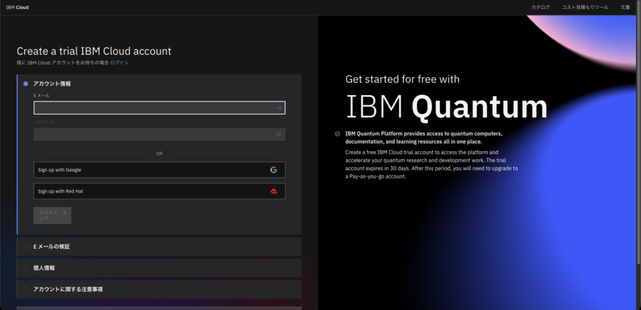Focus the E メール input field
The image size is (641, 310).
(153, 108)
